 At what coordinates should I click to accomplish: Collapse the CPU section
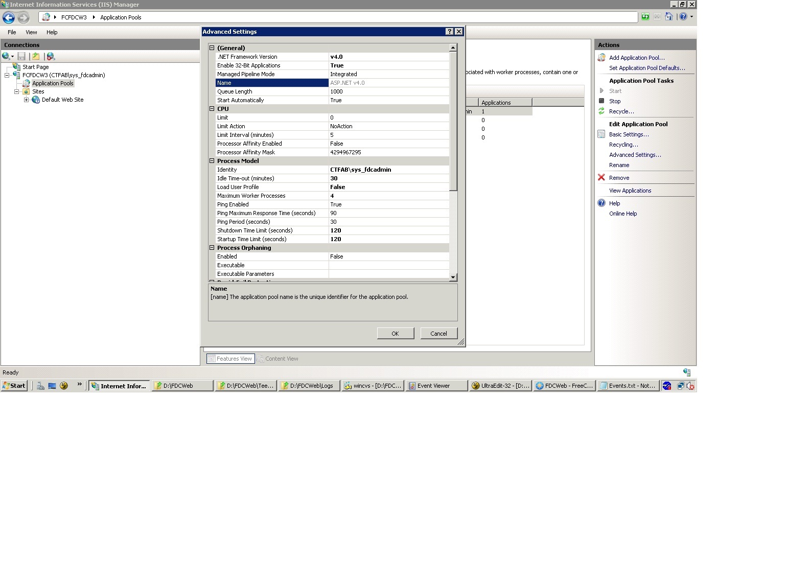pyautogui.click(x=212, y=108)
